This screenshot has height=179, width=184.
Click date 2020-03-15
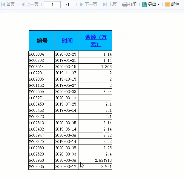pos(66,67)
